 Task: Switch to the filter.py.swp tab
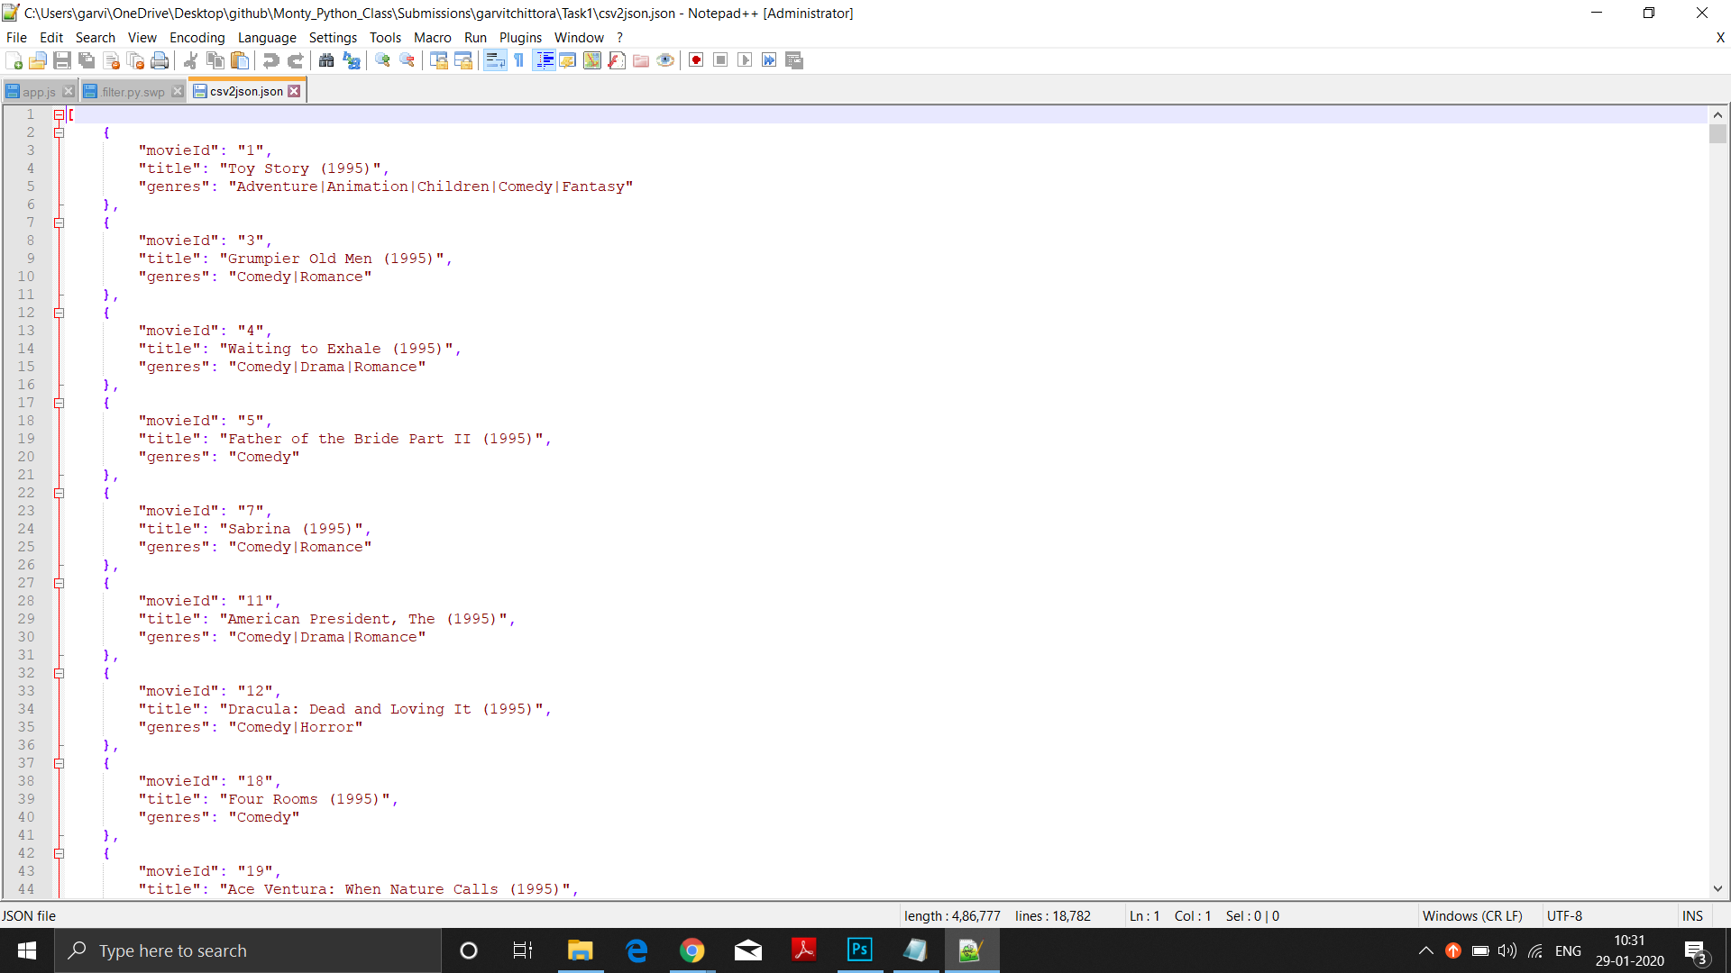click(133, 92)
